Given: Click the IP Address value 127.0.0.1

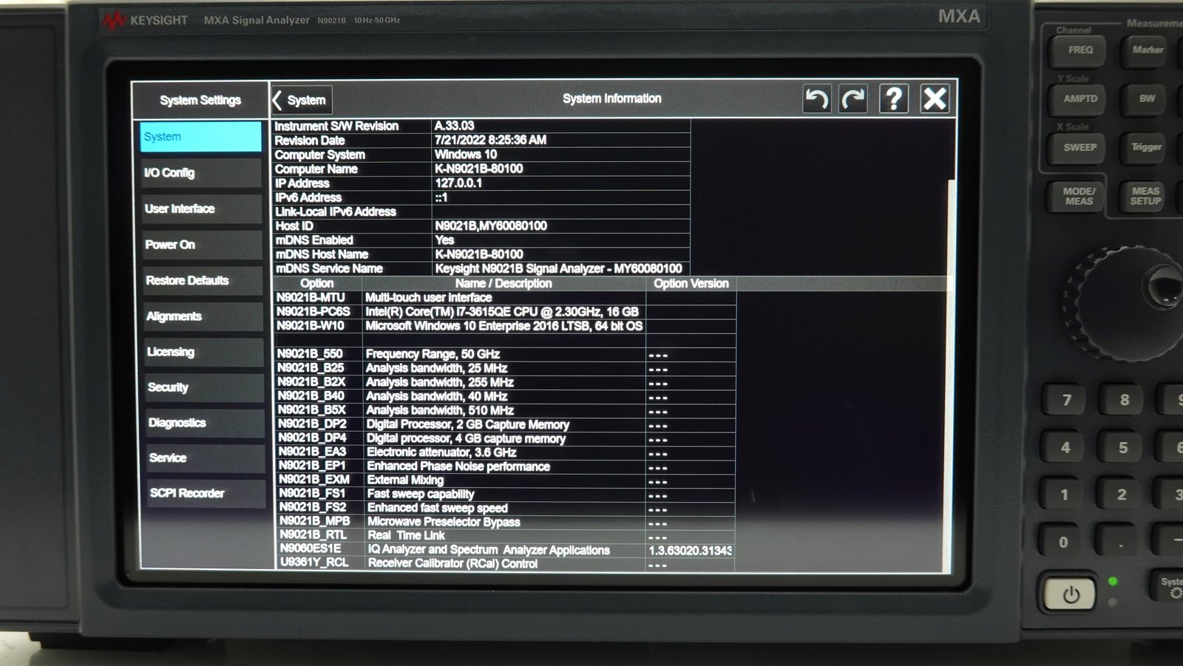Looking at the screenshot, I should tap(458, 183).
